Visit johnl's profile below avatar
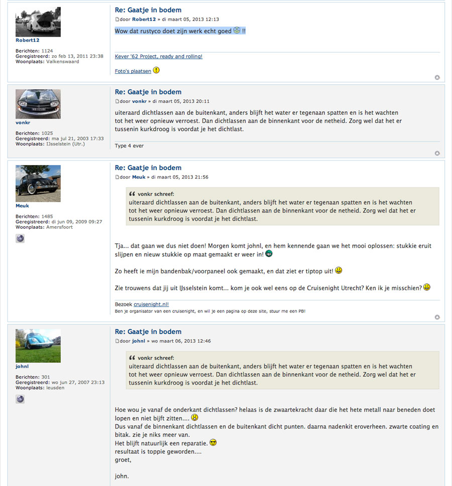The height and width of the screenshot is (486, 452). point(22,366)
